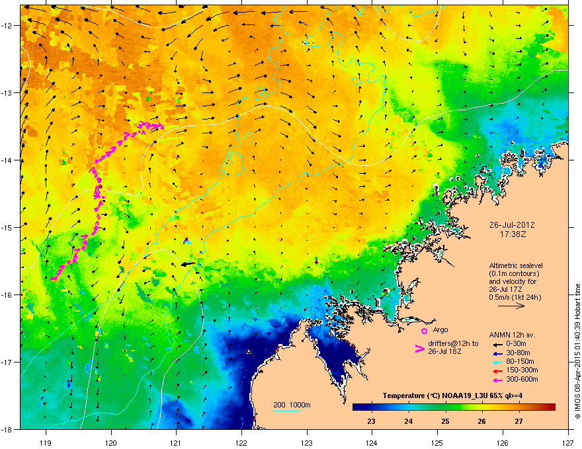The image size is (582, 449).
Task: Click the '30-80m' depth label
Action: [518, 353]
